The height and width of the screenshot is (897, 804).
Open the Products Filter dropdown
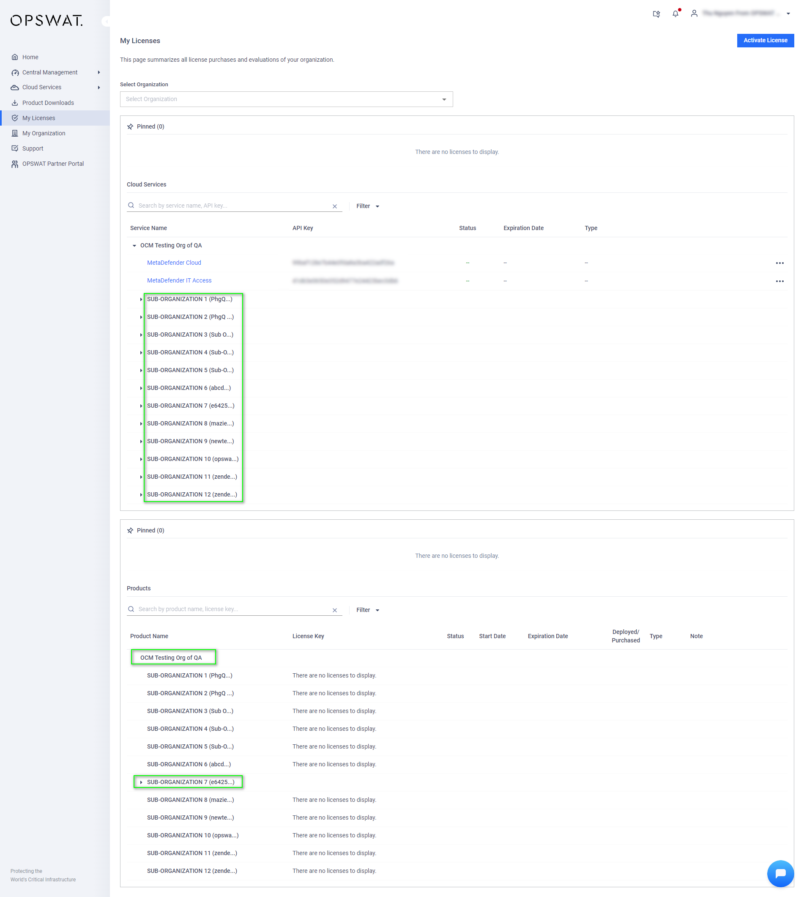[x=368, y=610]
